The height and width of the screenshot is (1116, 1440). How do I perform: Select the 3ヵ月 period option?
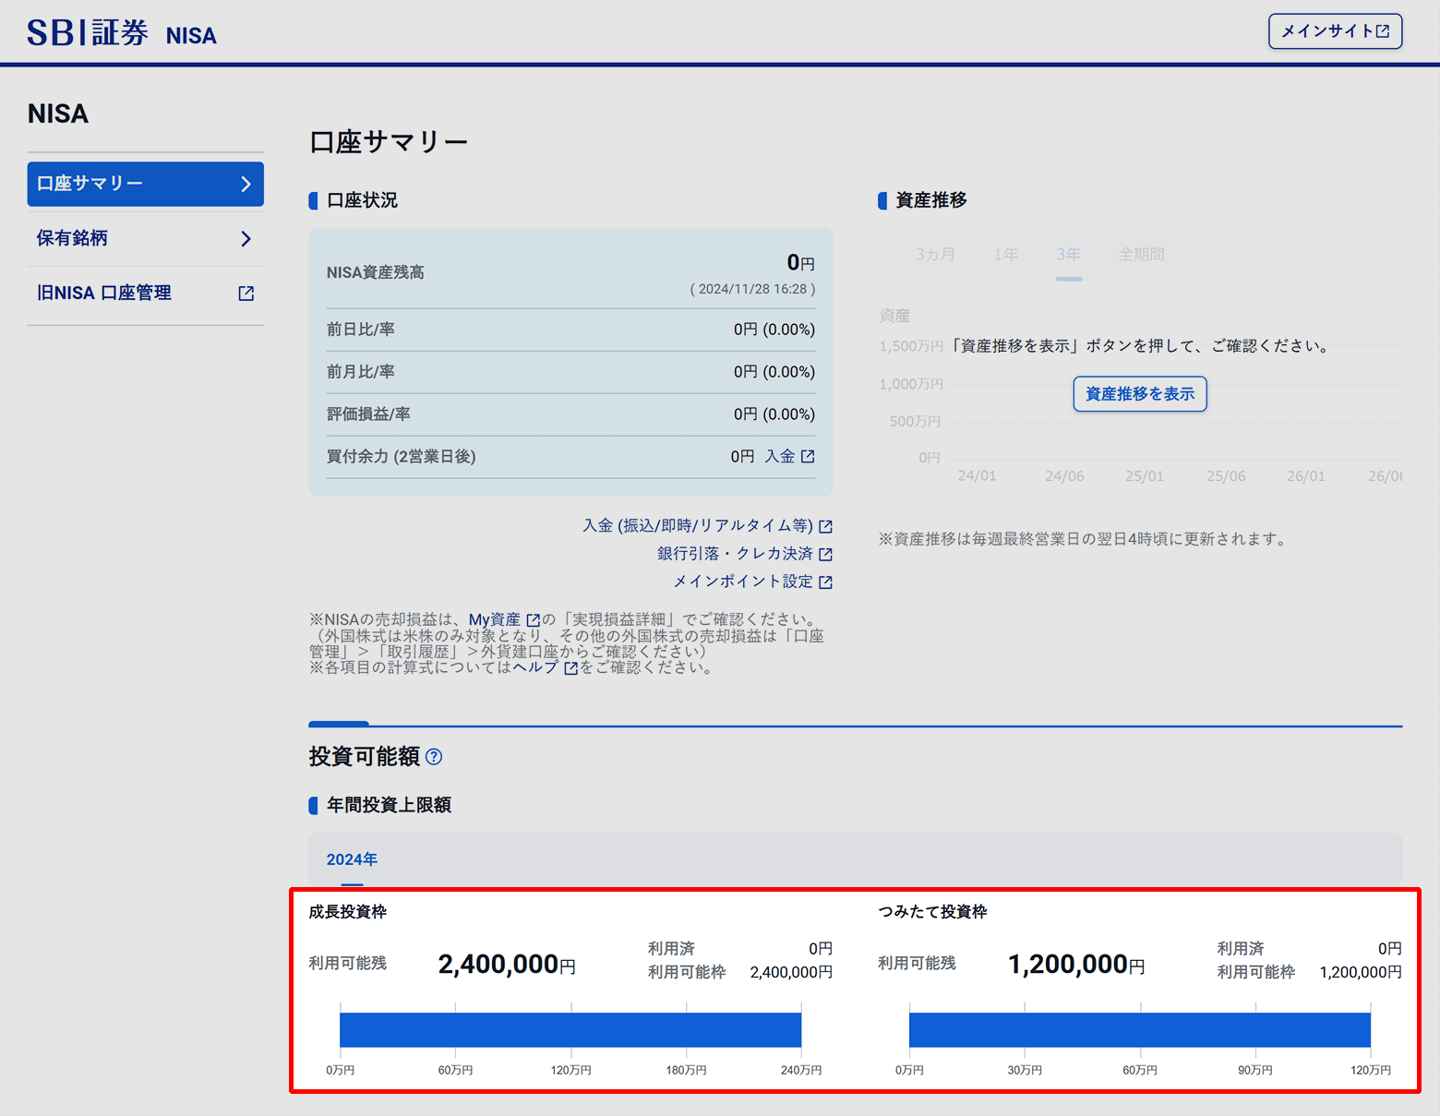[x=934, y=255]
